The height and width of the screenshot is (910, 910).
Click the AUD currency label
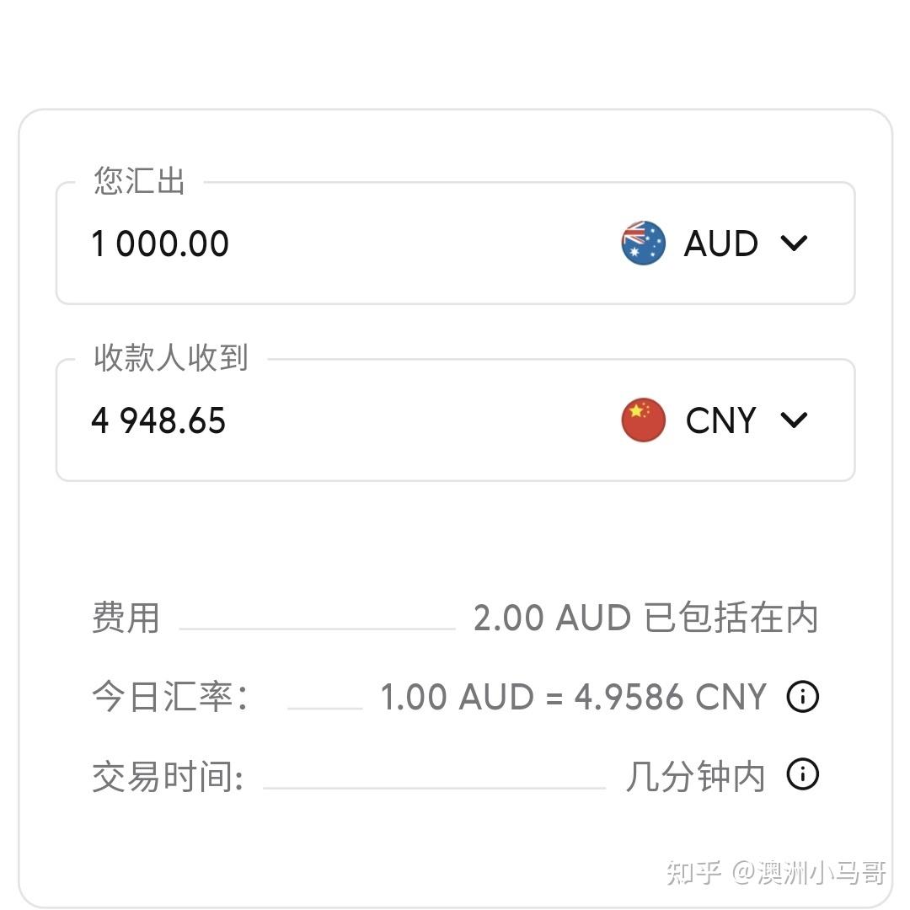point(720,244)
